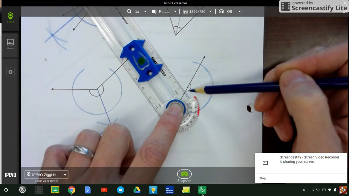
Task: Click the zoom magnifier icon
Action: click(129, 11)
